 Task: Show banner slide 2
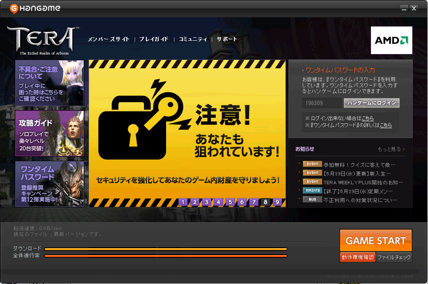pyautogui.click(x=195, y=202)
